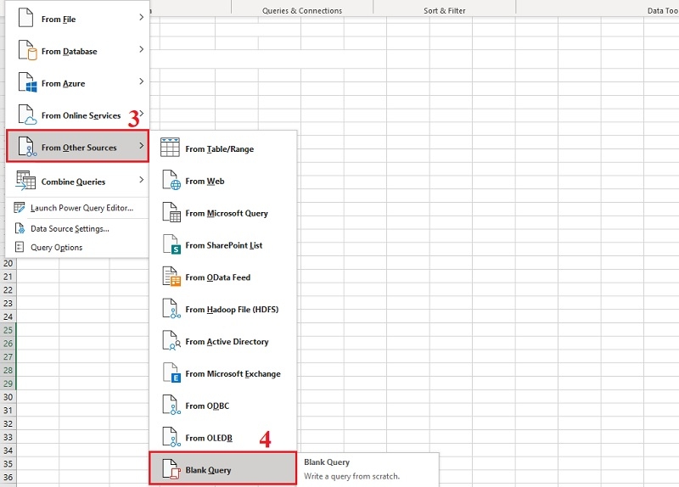Click the From OData Feed icon

[171, 277]
